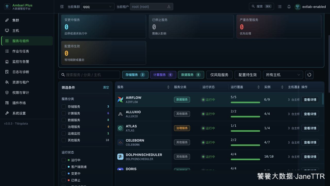Open the 所有主机 host dropdown
330x186 pixels.
(x=283, y=75)
